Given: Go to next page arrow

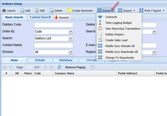Looking at the screenshot, I should (x=45, y=67).
